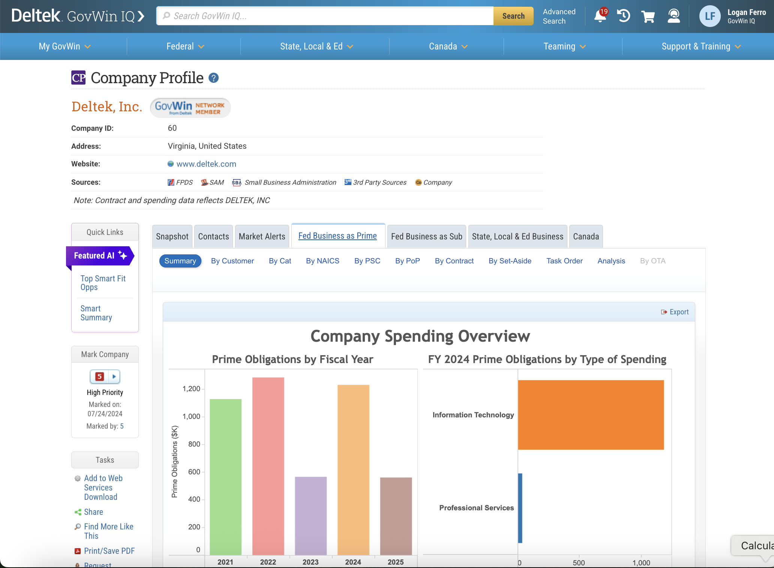The height and width of the screenshot is (568, 774).
Task: Expand the My GovWin menu
Action: pyautogui.click(x=64, y=46)
